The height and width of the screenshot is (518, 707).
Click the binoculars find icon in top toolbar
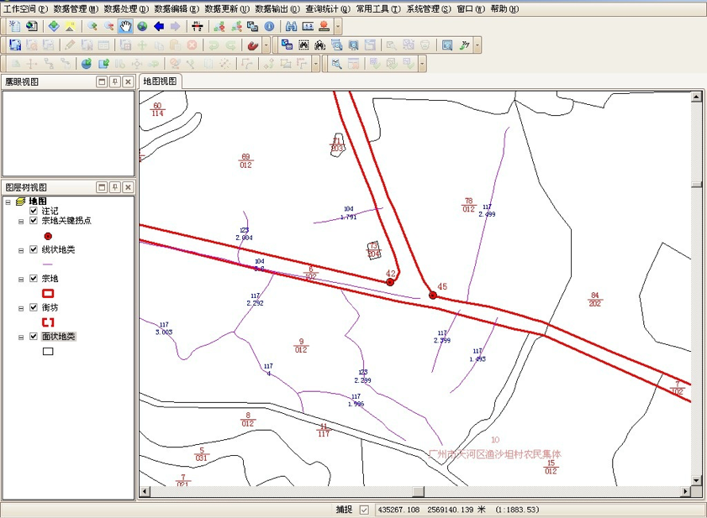click(291, 26)
